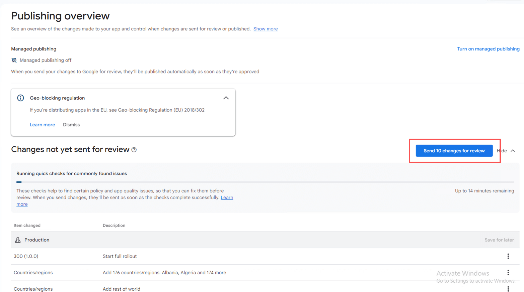Click Show more in page description
Viewport: 524px width, 292px height.
click(265, 29)
